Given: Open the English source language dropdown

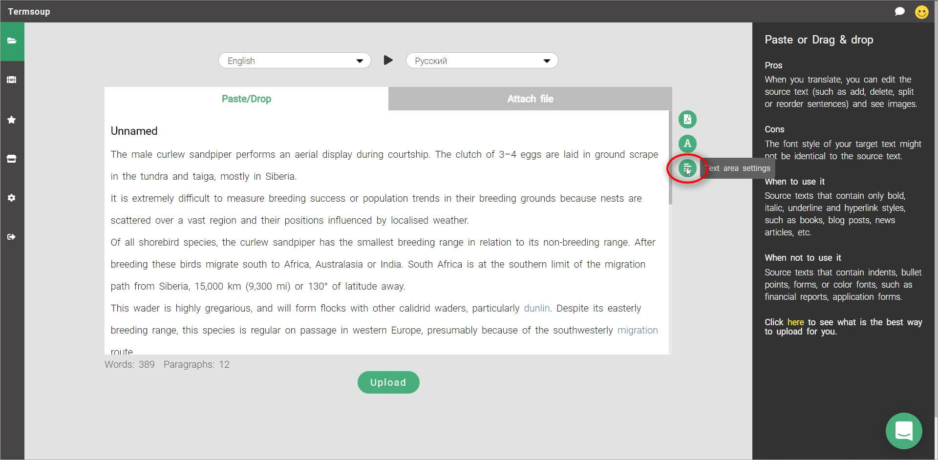Looking at the screenshot, I should tap(294, 60).
